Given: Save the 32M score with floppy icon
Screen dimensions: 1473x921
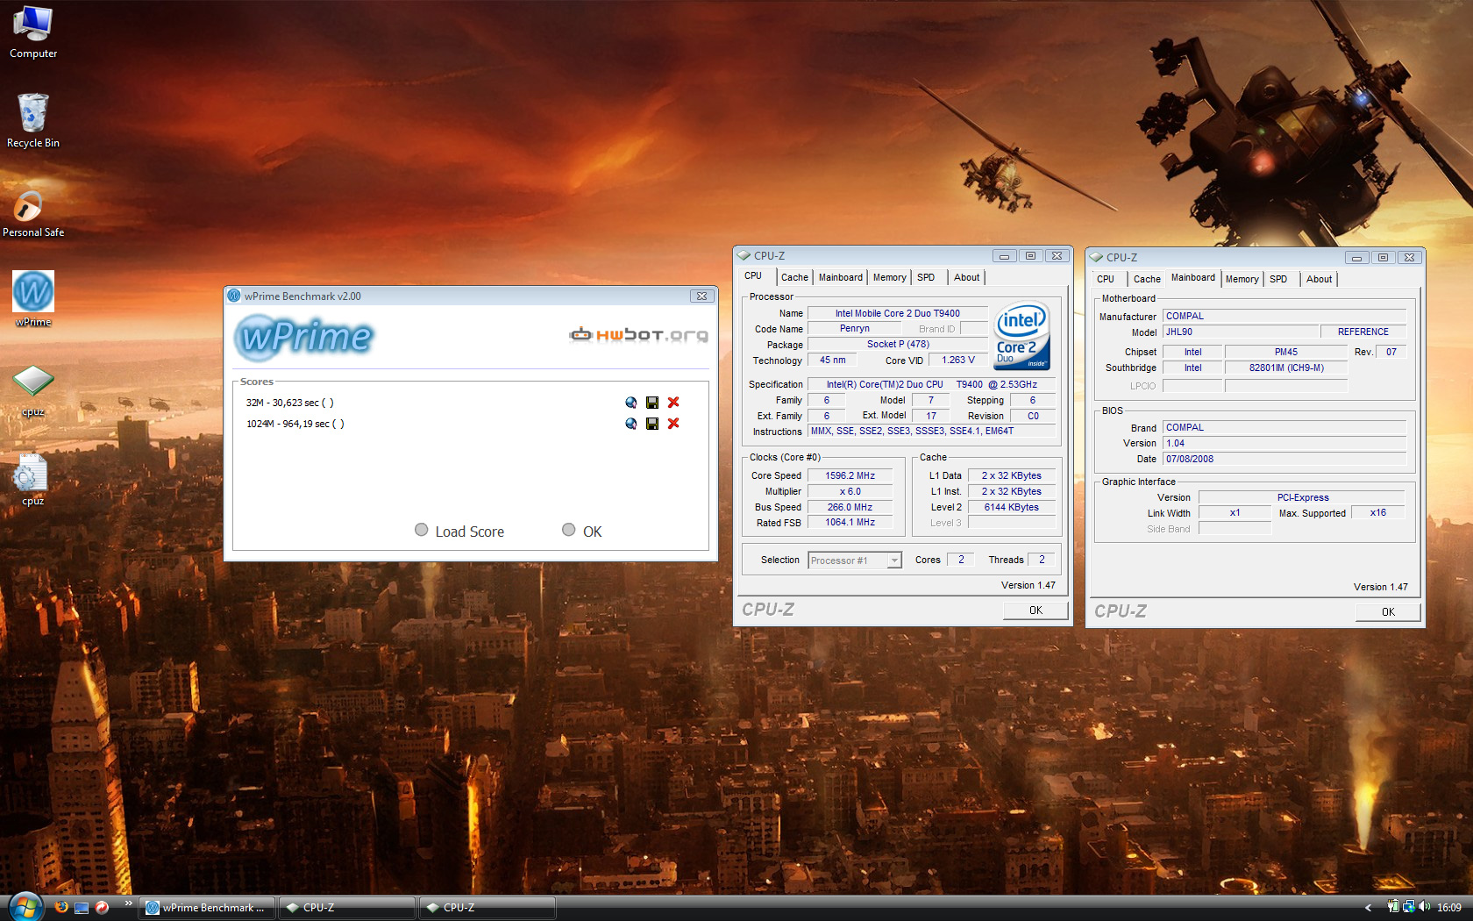Looking at the screenshot, I should click(x=652, y=403).
